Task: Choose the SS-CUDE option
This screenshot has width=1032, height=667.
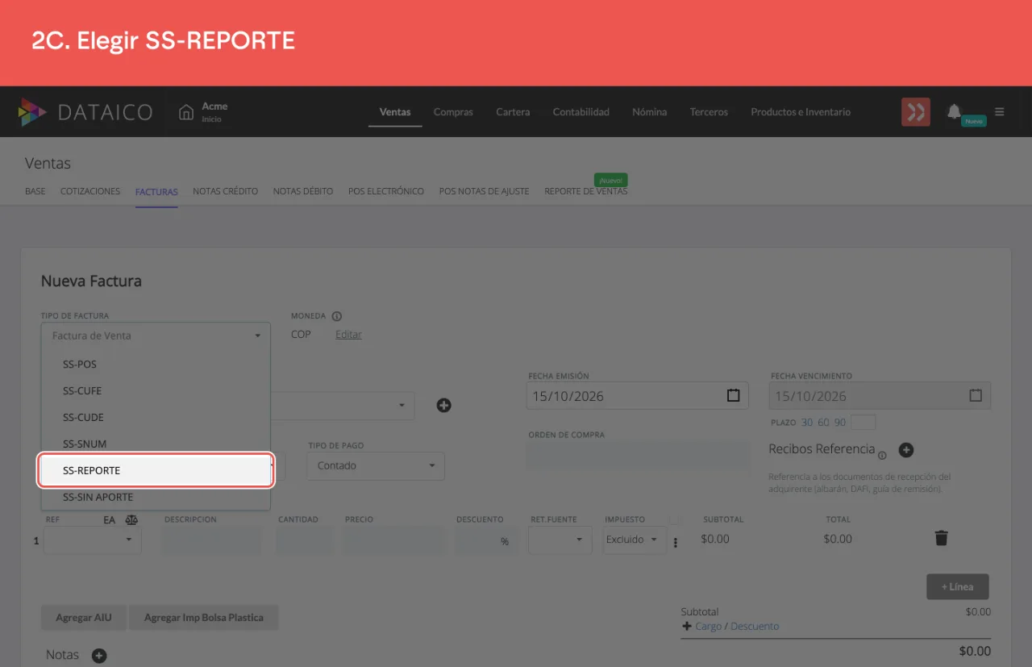Action: [156, 417]
